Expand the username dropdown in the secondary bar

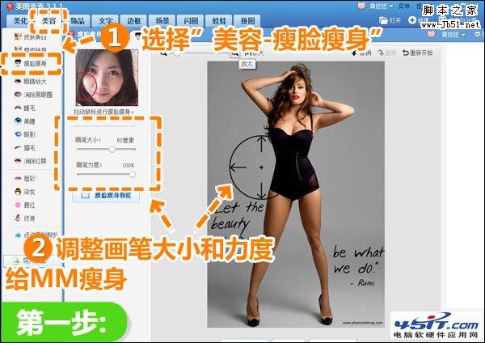click(x=463, y=35)
